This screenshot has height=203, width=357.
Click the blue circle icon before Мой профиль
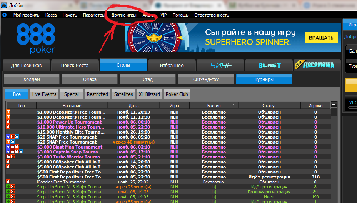coord(4,15)
